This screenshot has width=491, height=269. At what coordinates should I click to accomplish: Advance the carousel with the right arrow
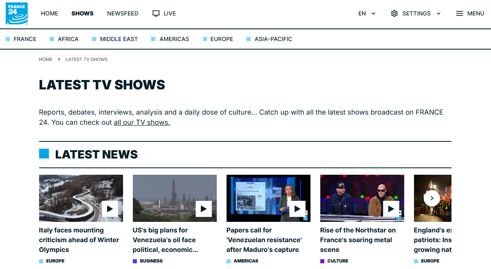[x=432, y=198]
